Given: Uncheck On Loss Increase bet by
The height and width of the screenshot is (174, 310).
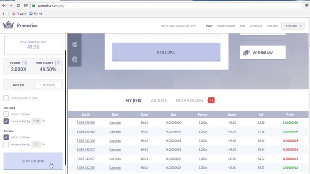Looking at the screenshot, I should coord(6,121).
